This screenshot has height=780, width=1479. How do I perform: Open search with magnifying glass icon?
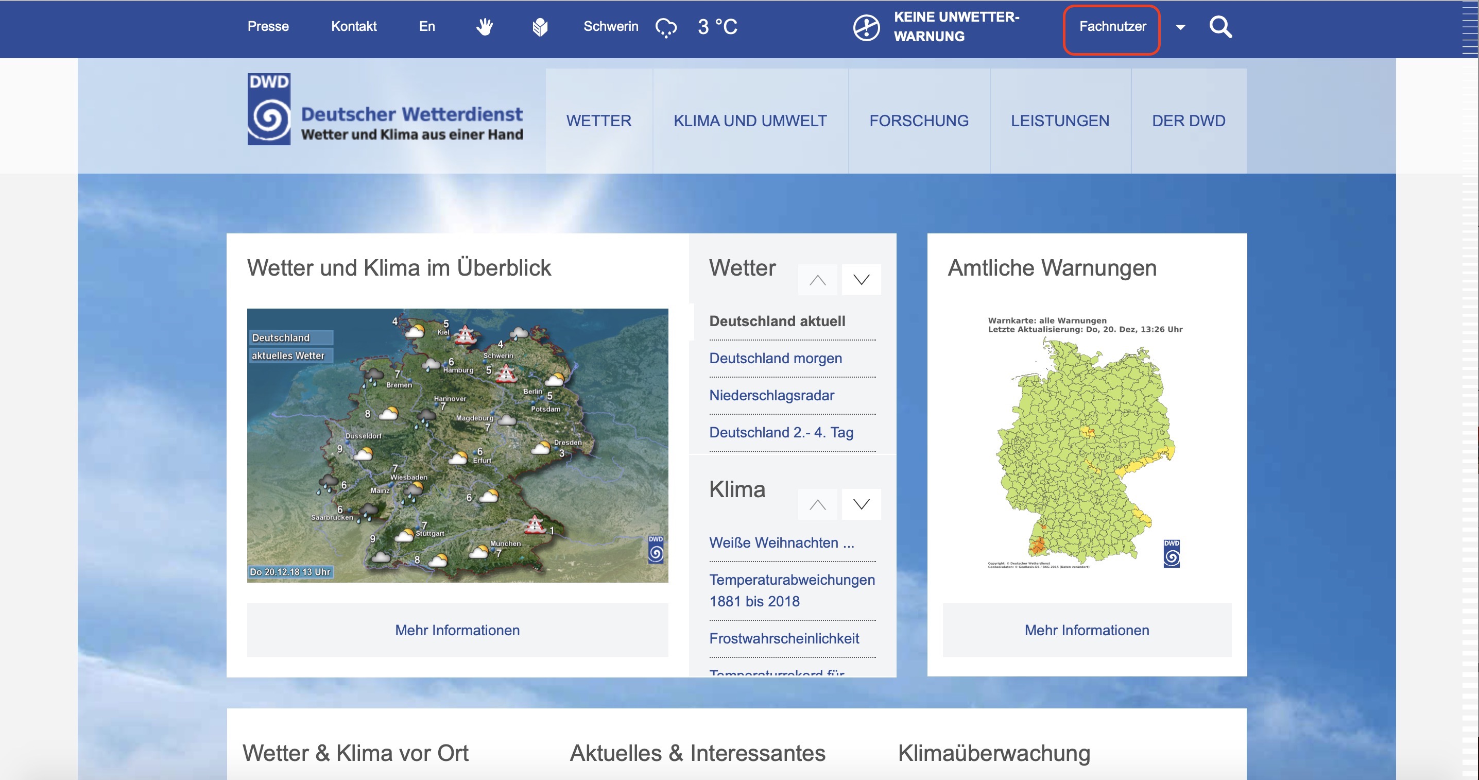(1220, 26)
